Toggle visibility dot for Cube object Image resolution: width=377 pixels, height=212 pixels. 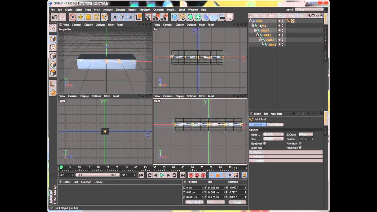(x=279, y=21)
